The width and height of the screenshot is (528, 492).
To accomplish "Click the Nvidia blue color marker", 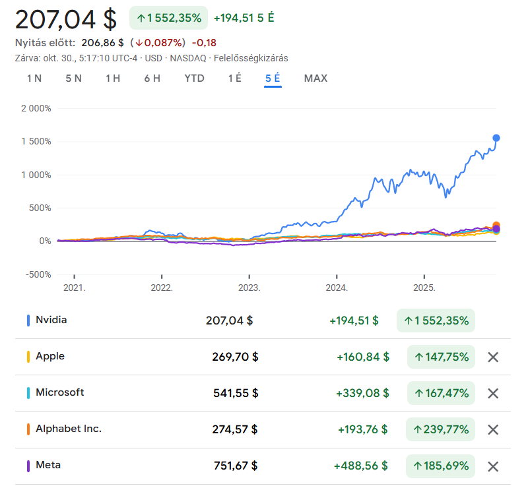I will [x=28, y=321].
